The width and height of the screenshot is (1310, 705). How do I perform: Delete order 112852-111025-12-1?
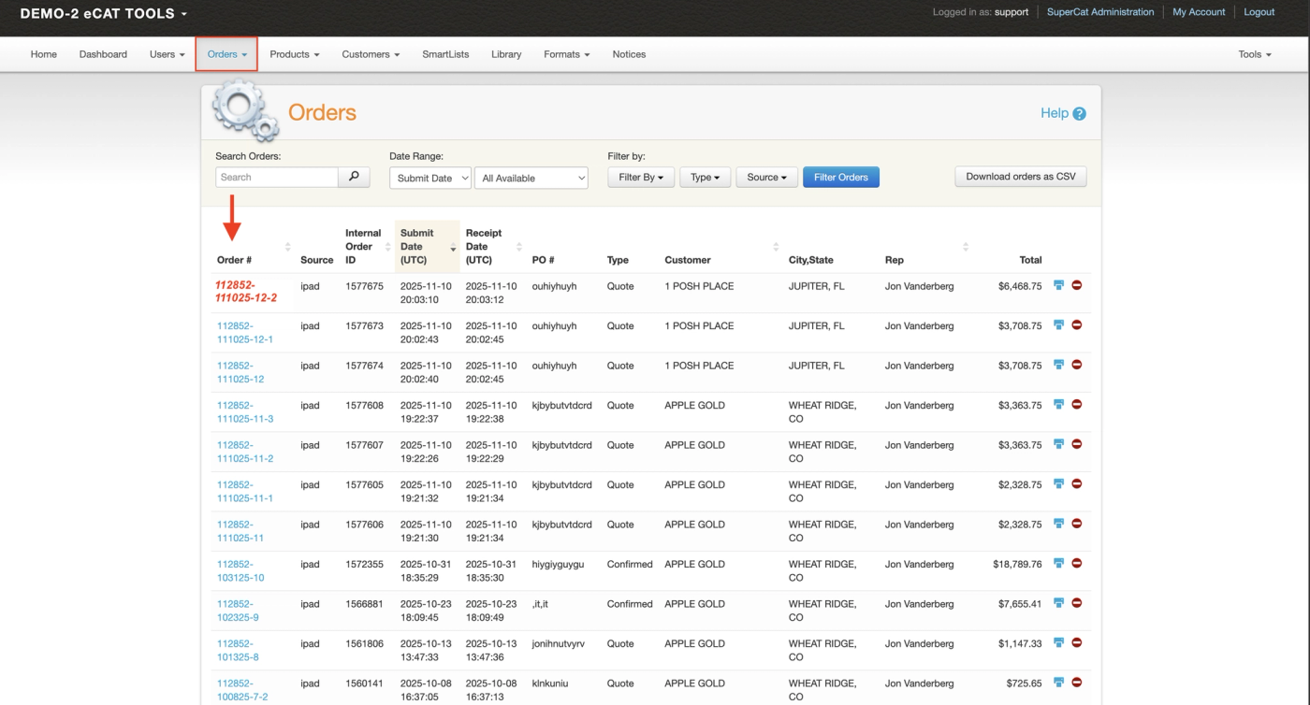click(x=1077, y=324)
